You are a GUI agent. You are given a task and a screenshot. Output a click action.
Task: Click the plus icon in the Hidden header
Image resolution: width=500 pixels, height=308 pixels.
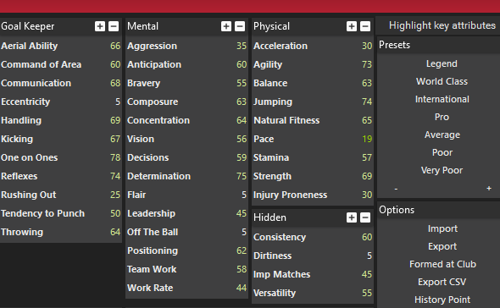click(352, 217)
